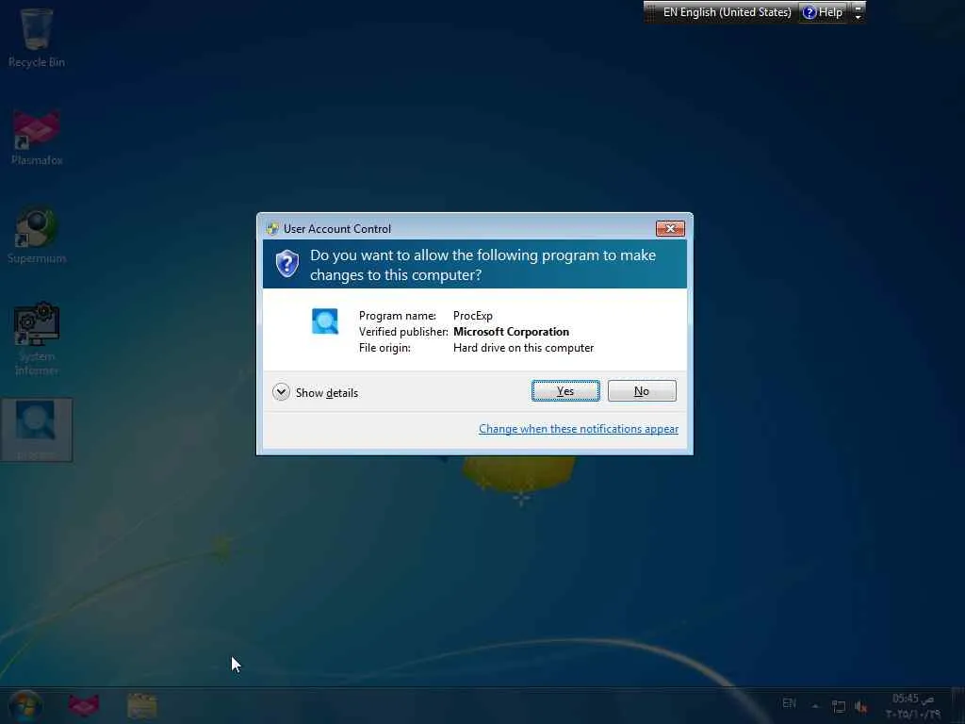Click the taskbar clock showing 05:45
This screenshot has width=965, height=724.
pyautogui.click(x=913, y=705)
